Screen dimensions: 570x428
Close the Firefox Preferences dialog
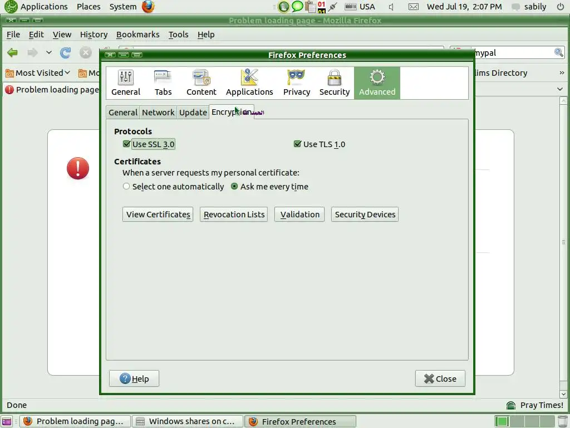pos(440,378)
